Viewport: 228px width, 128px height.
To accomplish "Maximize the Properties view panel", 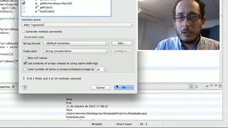I will (220, 86).
